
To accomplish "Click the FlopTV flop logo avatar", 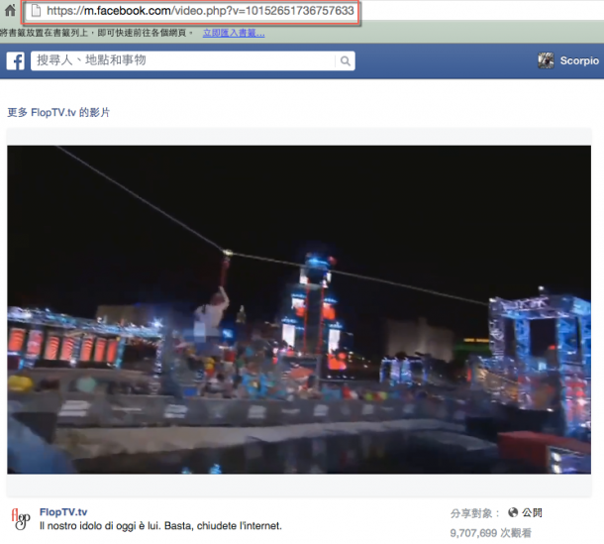I will 21,519.
